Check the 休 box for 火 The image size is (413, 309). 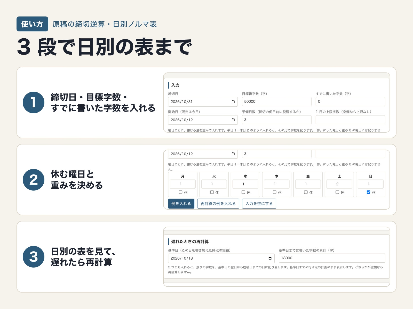point(212,192)
